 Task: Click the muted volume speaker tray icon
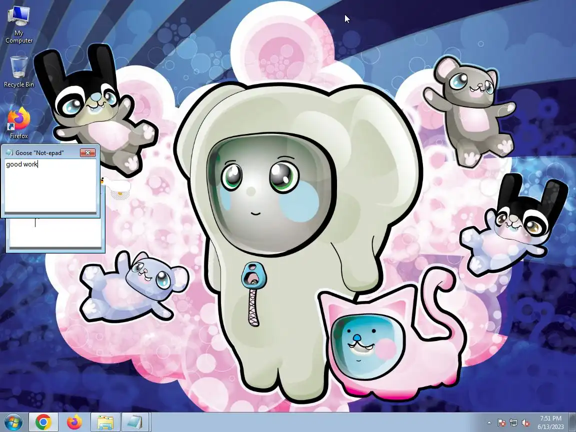(x=525, y=423)
